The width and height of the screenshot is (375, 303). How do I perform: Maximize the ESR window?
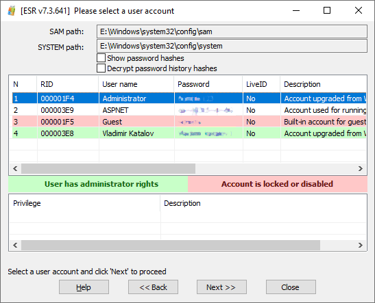(327, 10)
